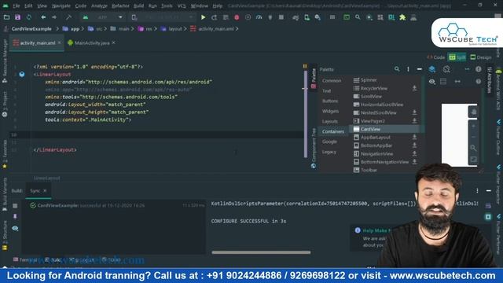Click the Search Everywhere magnifier in toolbar

(x=358, y=17)
